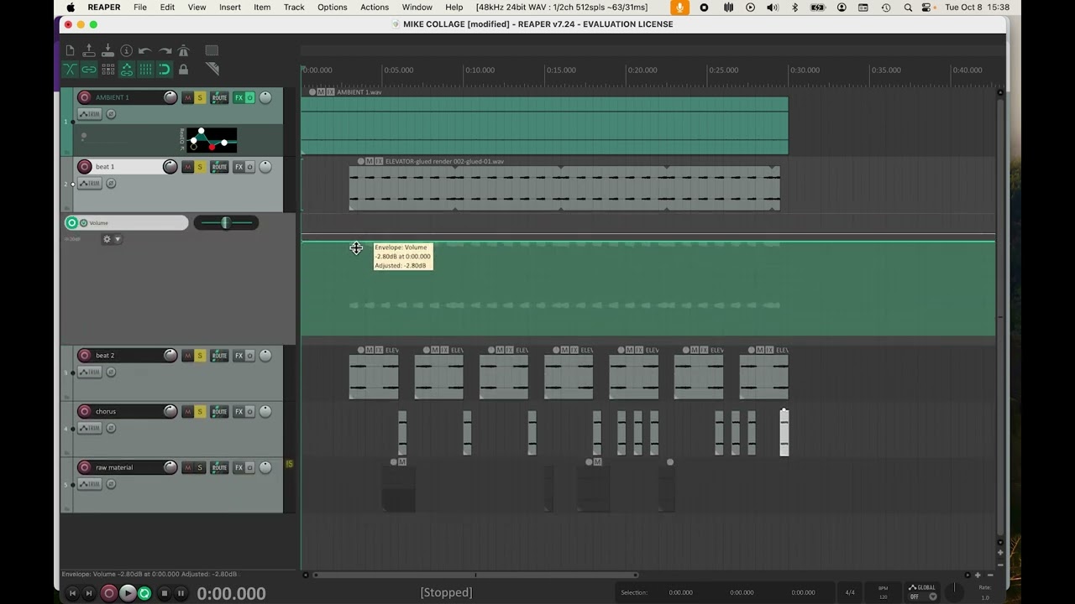
Task: Solo the chorus track
Action: tap(200, 411)
